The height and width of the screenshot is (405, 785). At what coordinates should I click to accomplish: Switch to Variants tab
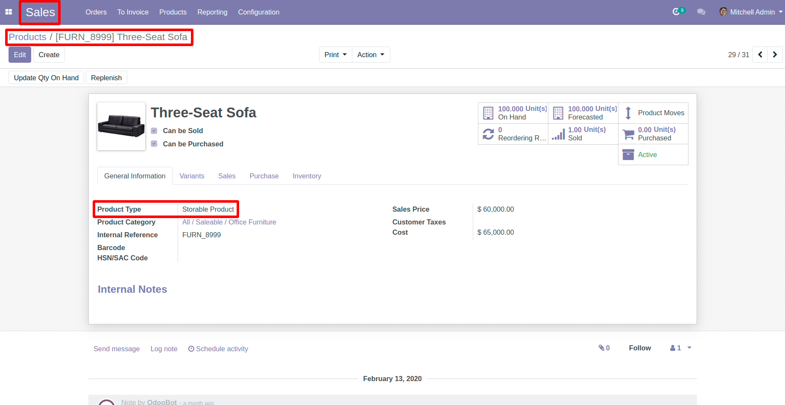[192, 176]
